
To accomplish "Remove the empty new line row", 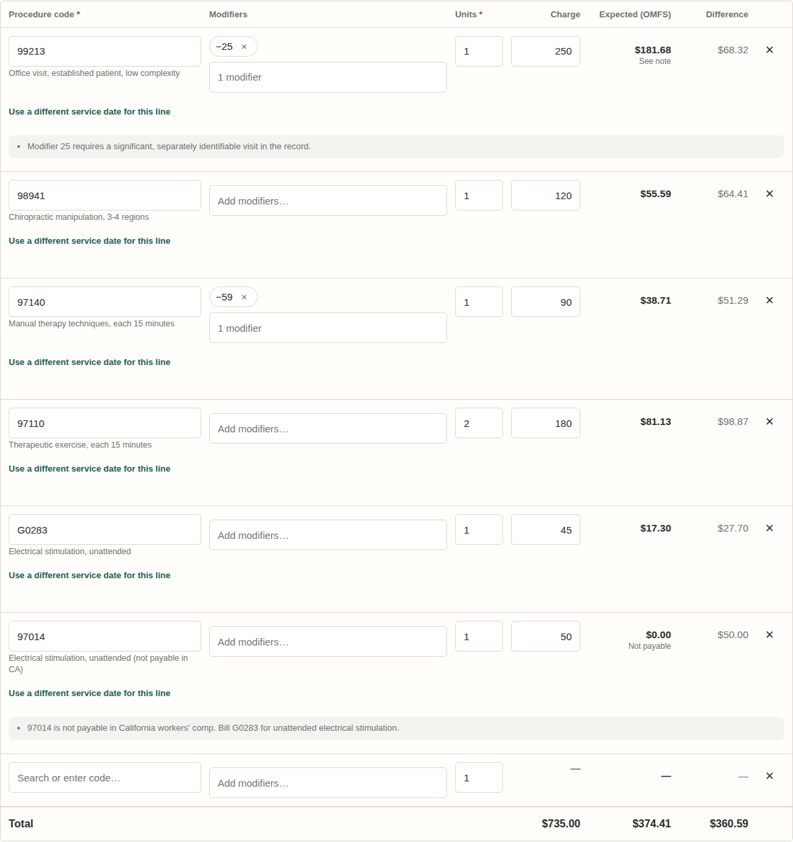I will [x=770, y=776].
